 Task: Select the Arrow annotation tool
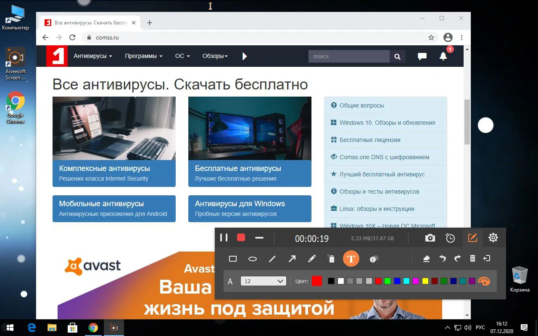pyautogui.click(x=292, y=258)
